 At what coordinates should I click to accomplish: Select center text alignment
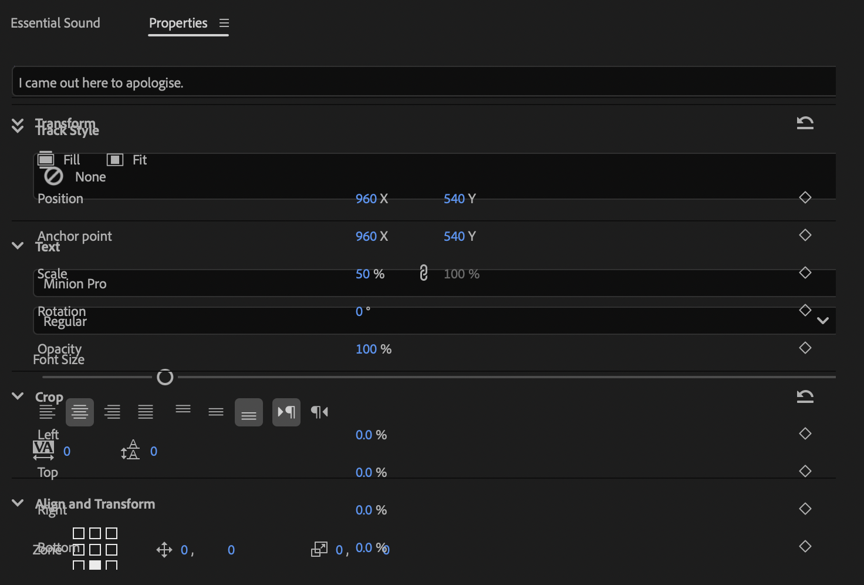tap(80, 412)
